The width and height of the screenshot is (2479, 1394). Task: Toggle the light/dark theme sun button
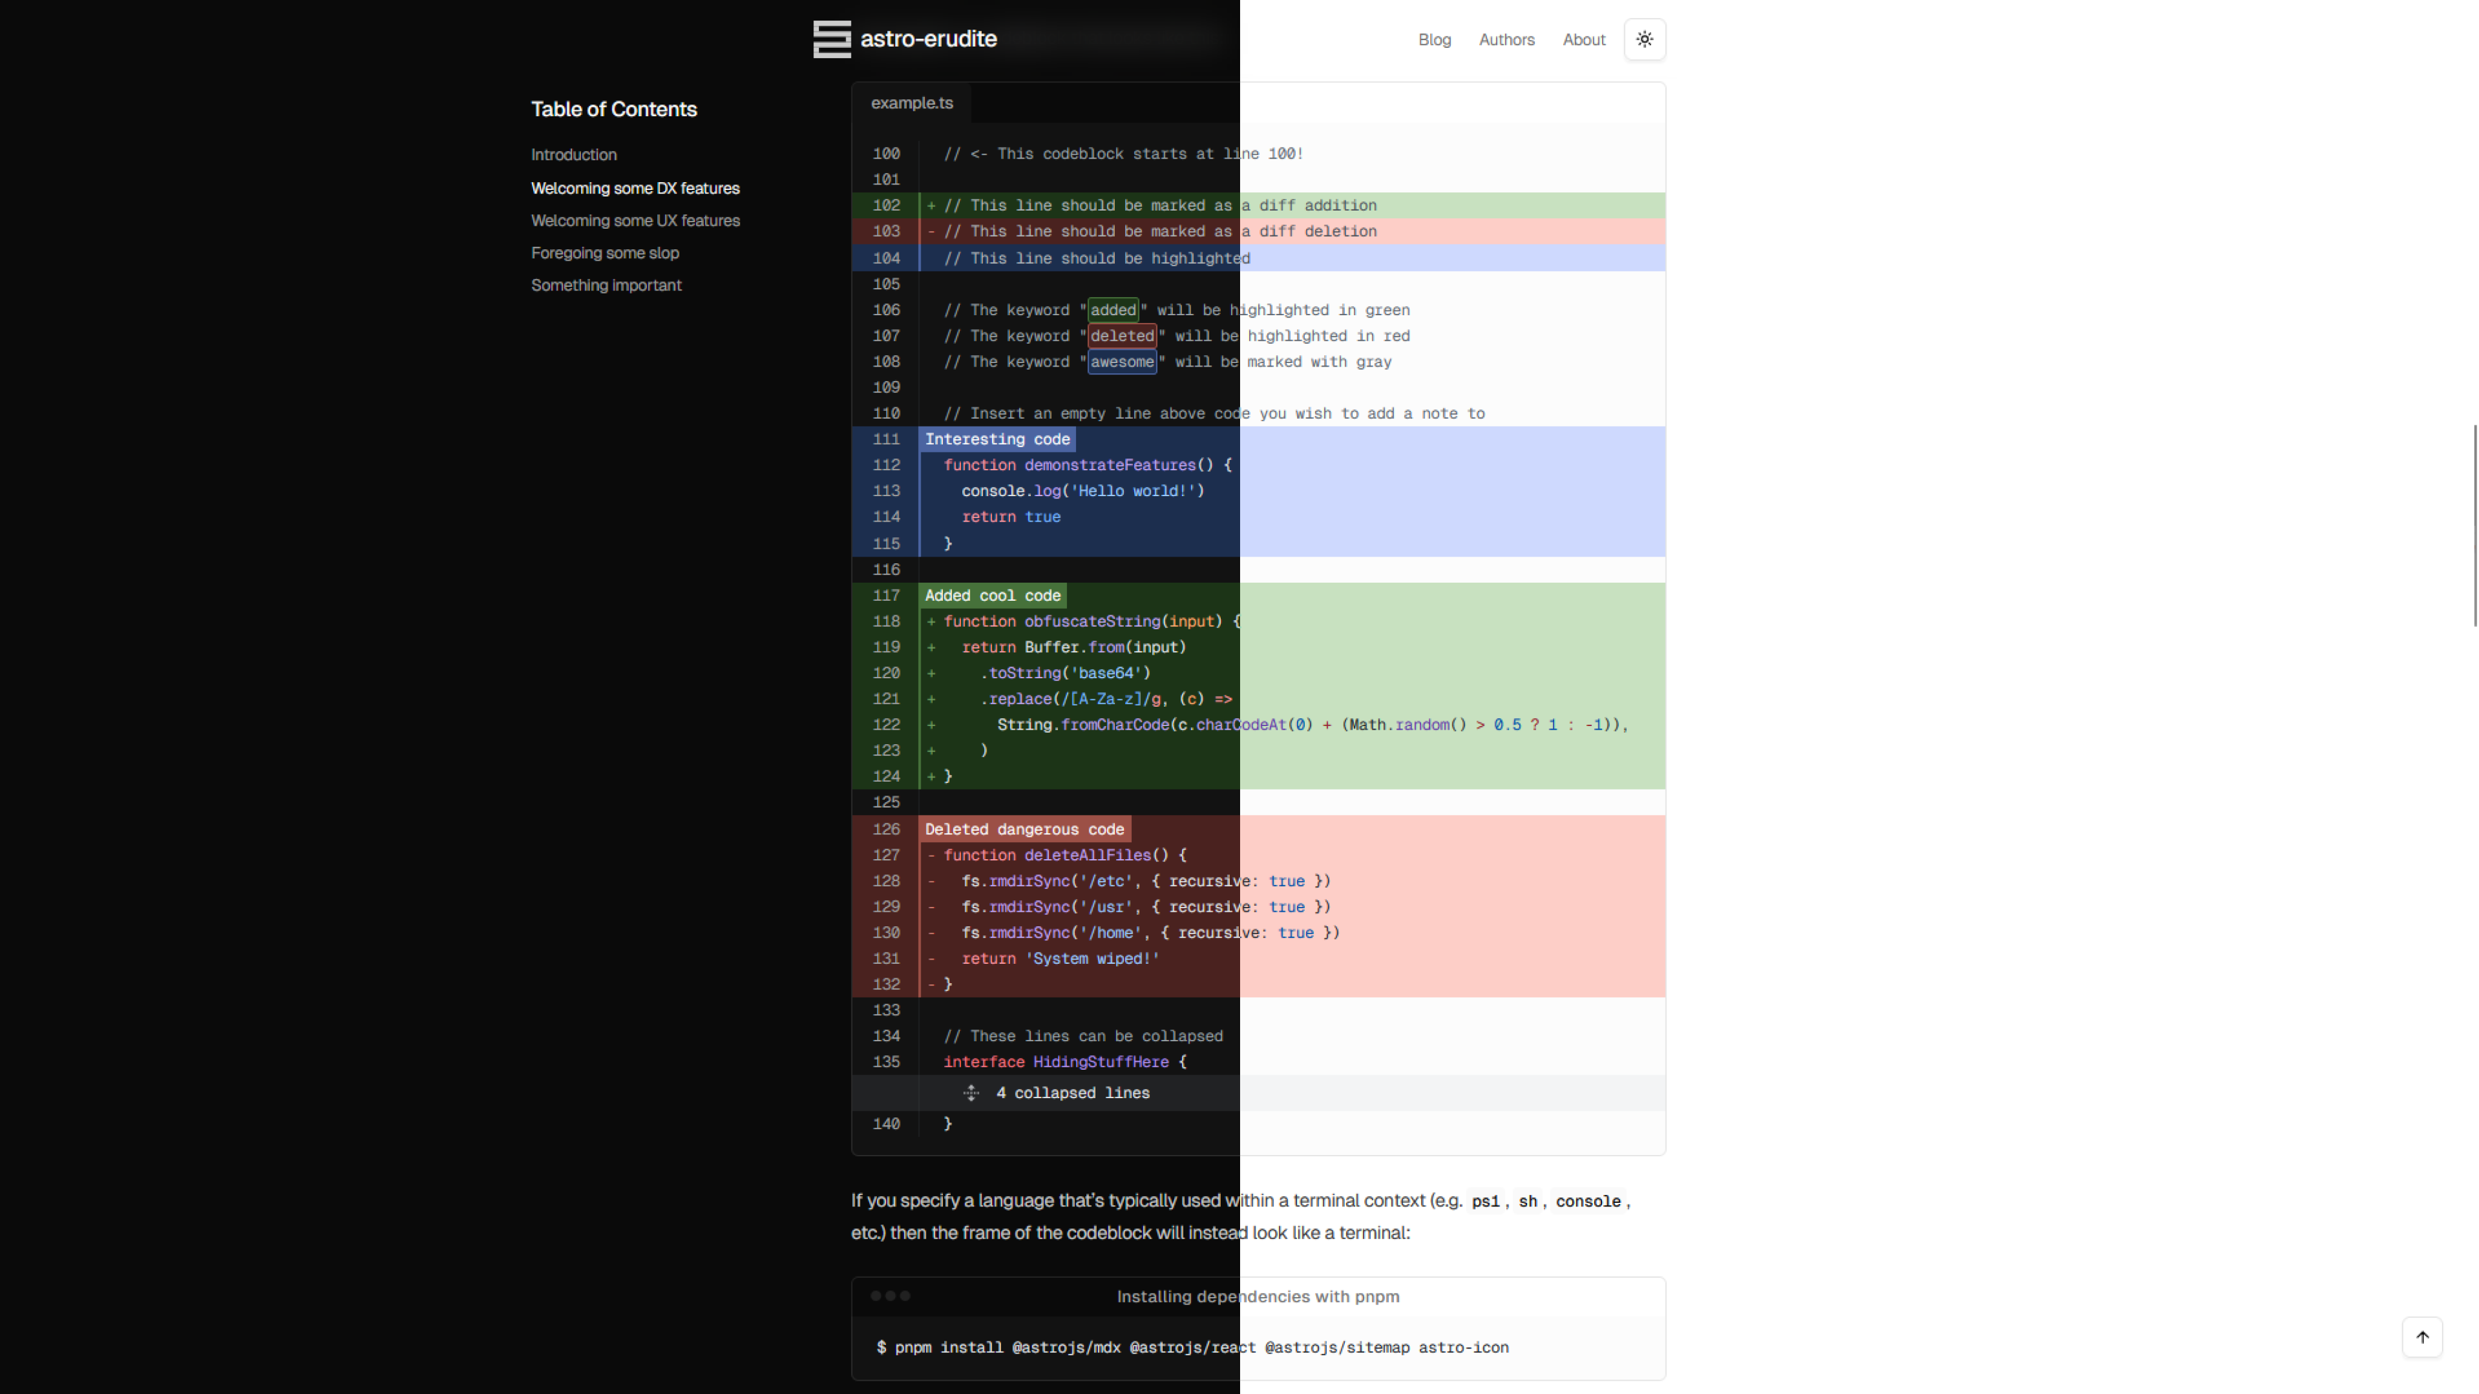click(x=1644, y=39)
